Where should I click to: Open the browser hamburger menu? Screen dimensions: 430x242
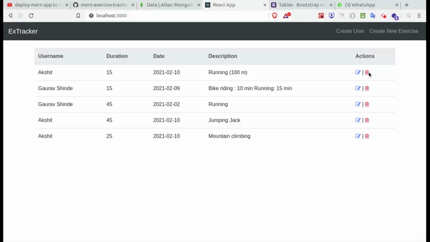coord(419,15)
